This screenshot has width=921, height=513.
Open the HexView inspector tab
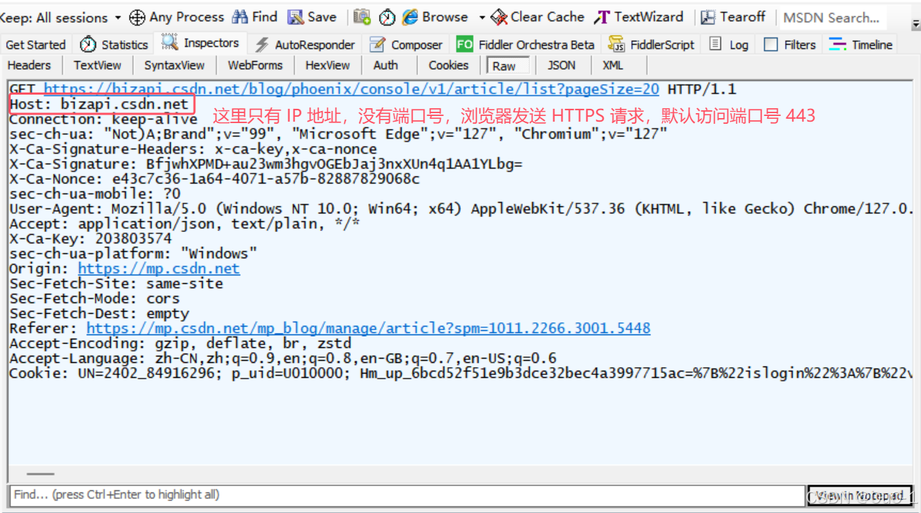[x=328, y=65]
